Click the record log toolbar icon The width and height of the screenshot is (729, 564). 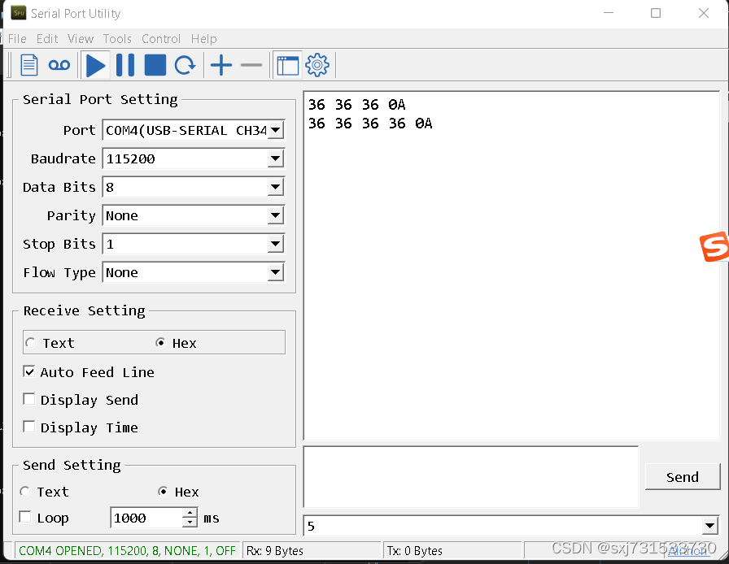click(x=59, y=65)
